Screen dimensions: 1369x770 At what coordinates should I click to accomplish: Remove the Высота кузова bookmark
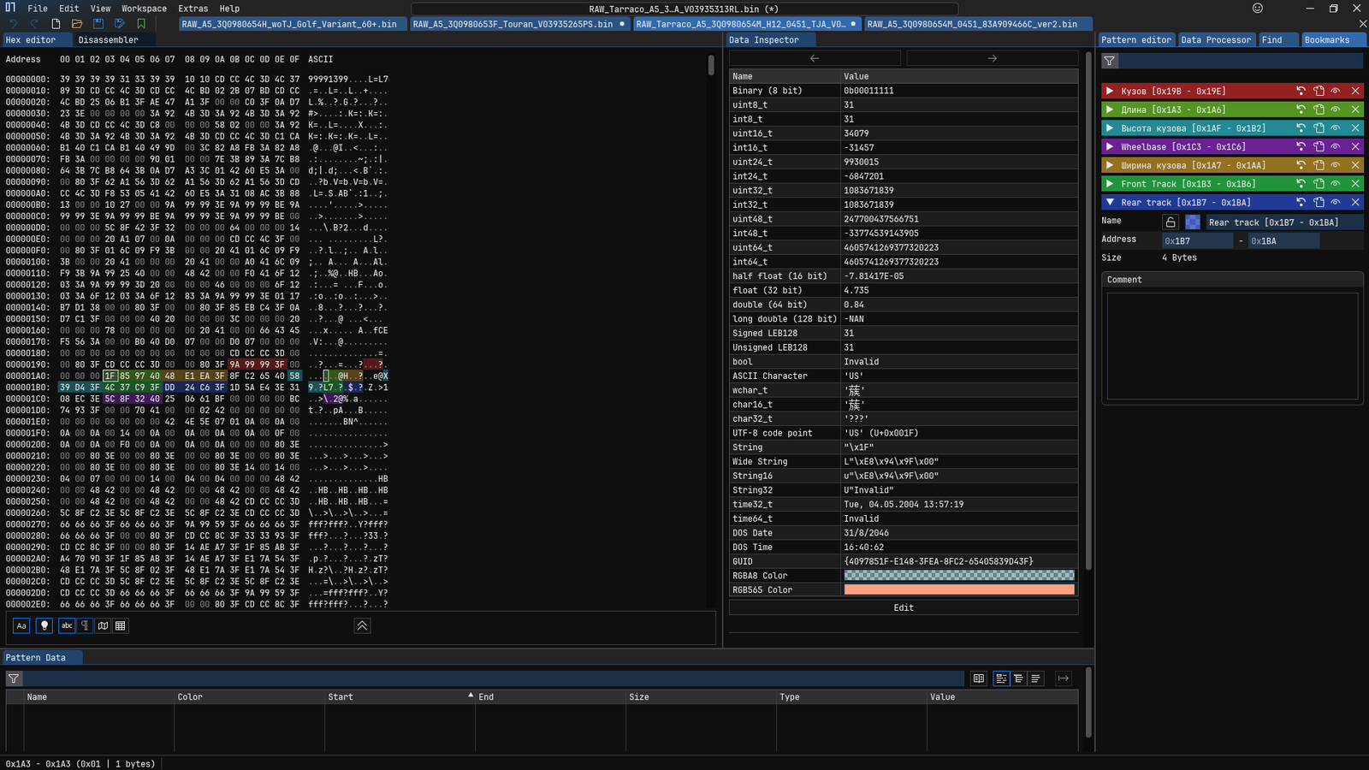point(1355,128)
